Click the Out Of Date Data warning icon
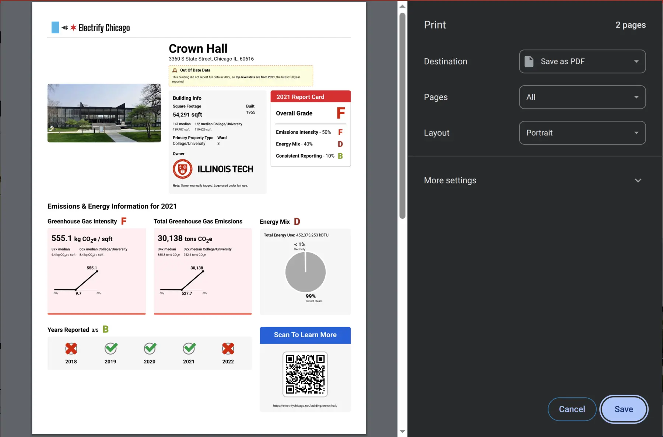 (175, 70)
